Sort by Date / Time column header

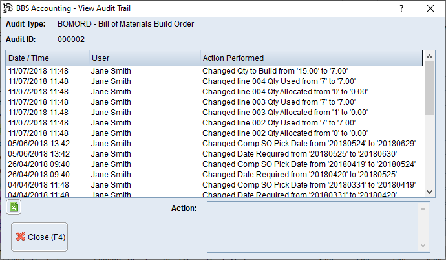tap(47, 58)
